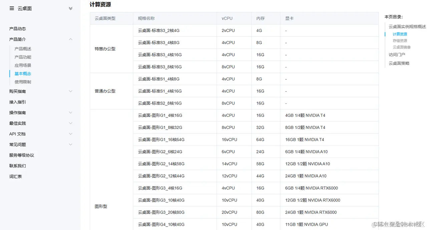Open 使用限制 page

point(23,82)
